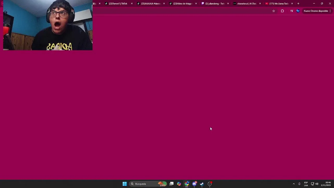Click the microphone tray icon
This screenshot has width=334, height=188.
(299, 184)
